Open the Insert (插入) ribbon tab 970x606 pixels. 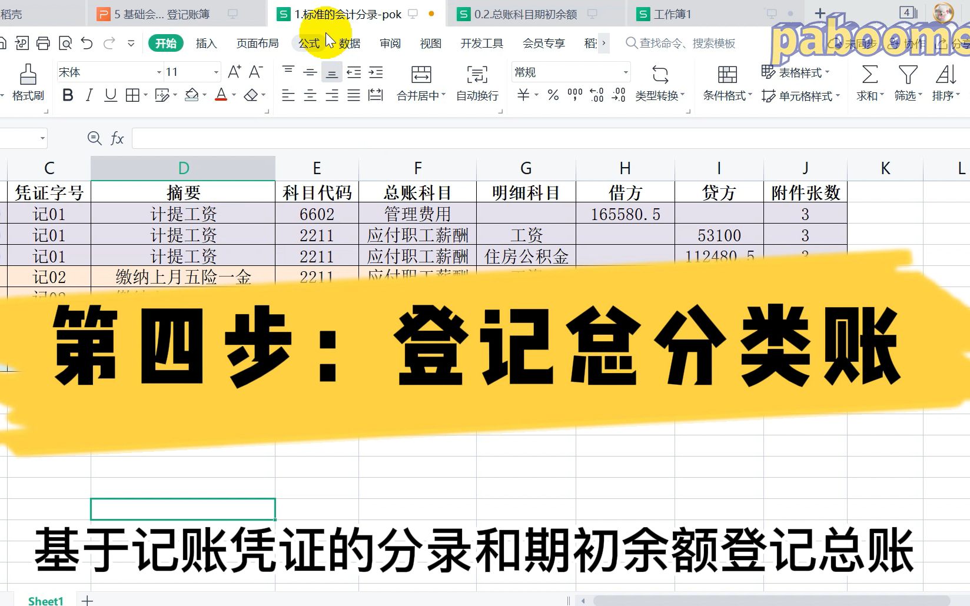[206, 43]
